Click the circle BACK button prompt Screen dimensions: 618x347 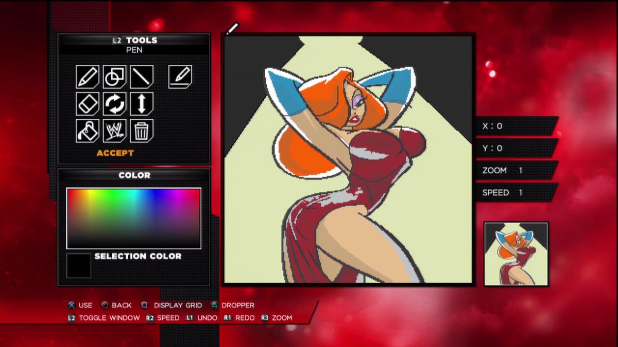pyautogui.click(x=116, y=305)
